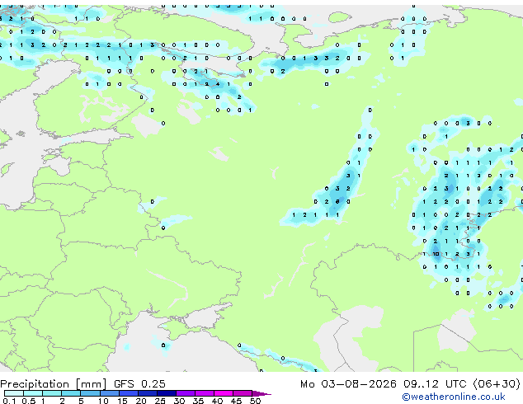
Task: Click the legend label '30'
Action: (x=179, y=401)
